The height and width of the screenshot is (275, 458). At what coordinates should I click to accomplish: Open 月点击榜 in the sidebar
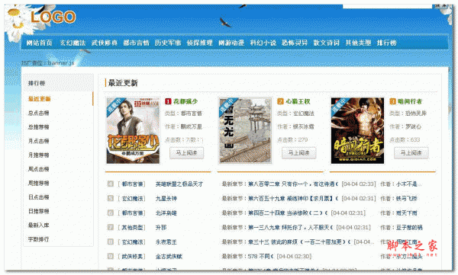pyautogui.click(x=39, y=141)
